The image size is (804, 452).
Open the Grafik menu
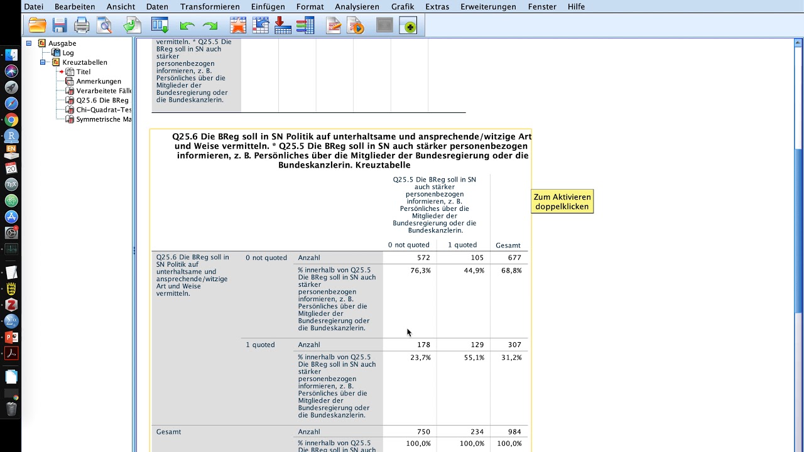pyautogui.click(x=403, y=6)
